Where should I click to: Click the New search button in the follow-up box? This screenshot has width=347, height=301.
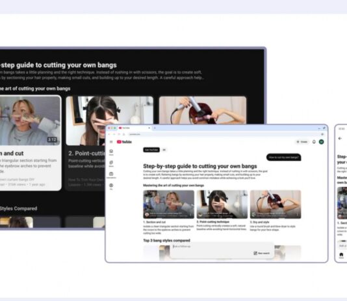point(262,253)
